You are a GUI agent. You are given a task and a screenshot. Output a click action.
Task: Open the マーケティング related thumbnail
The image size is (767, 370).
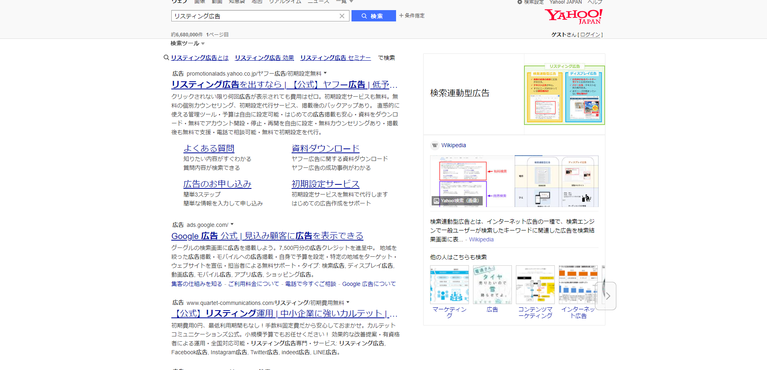click(450, 285)
